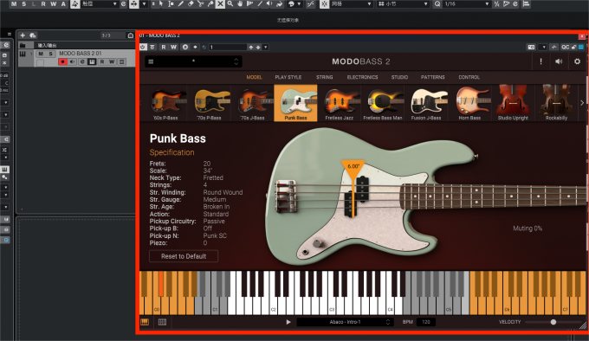Switch to the STRING tab
This screenshot has width=589, height=341.
(325, 77)
